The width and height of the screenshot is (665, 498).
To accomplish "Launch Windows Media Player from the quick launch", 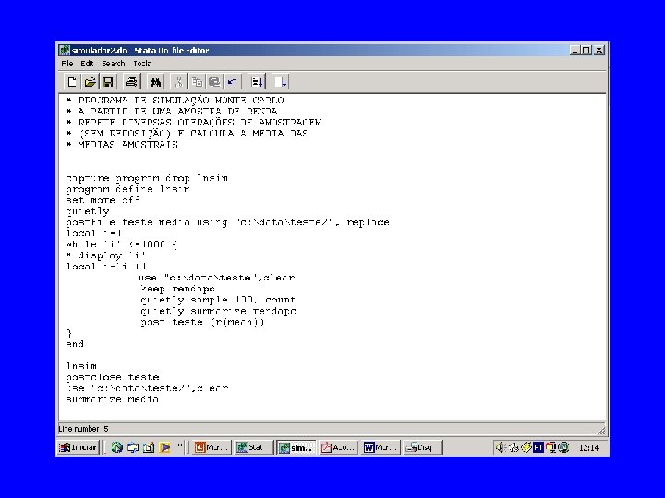I will pos(164,447).
